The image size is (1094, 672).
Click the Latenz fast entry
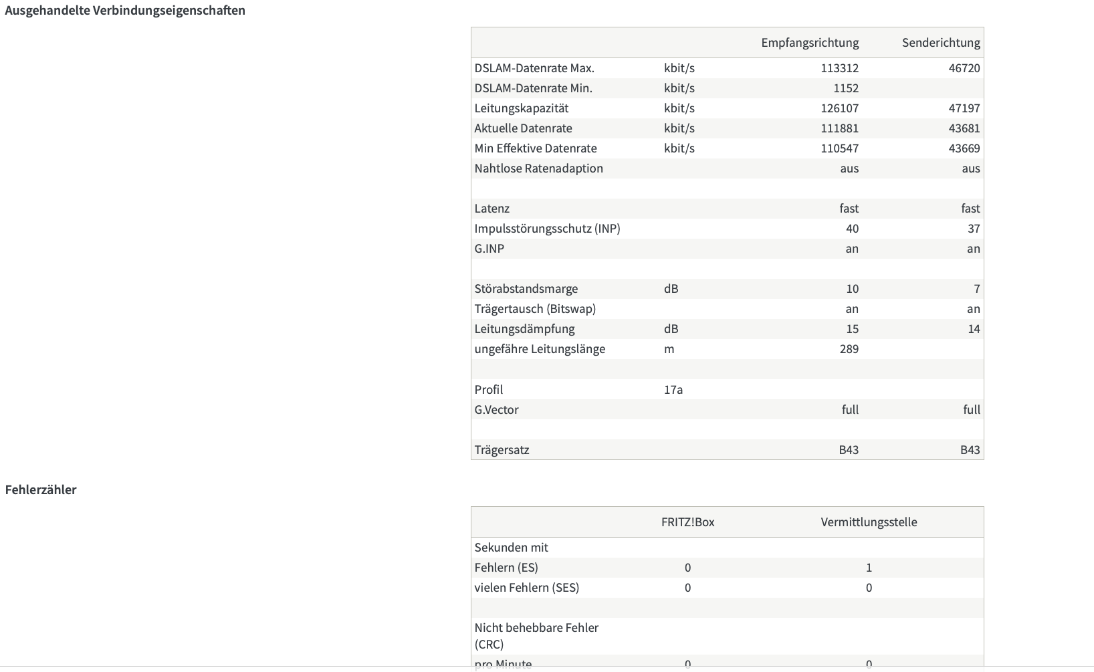click(x=850, y=208)
